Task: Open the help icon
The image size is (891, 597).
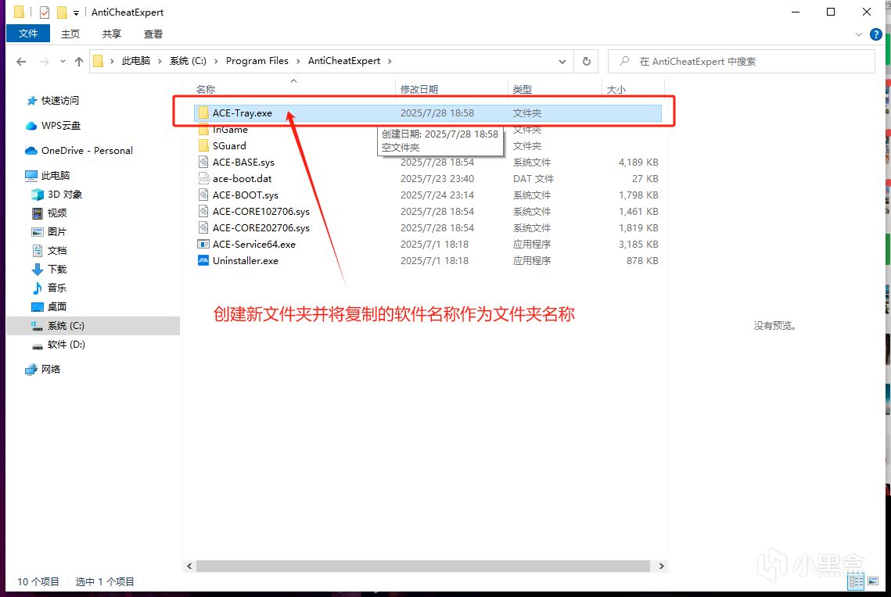Action: pyautogui.click(x=876, y=34)
